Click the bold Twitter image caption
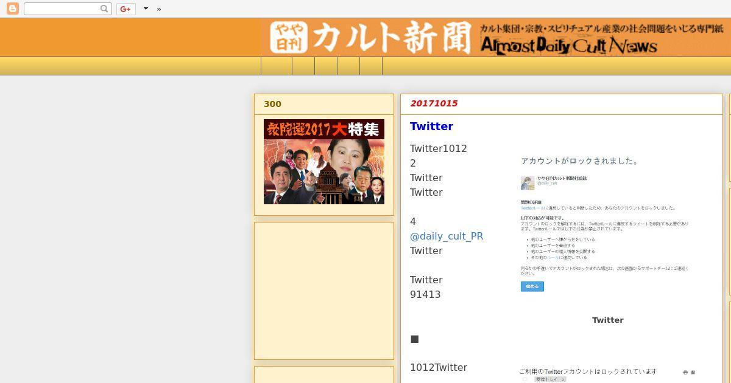This screenshot has width=731, height=383. point(607,320)
